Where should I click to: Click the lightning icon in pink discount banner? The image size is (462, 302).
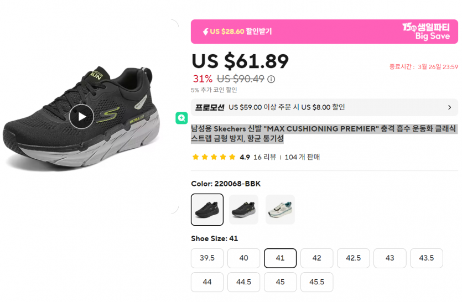click(x=205, y=32)
